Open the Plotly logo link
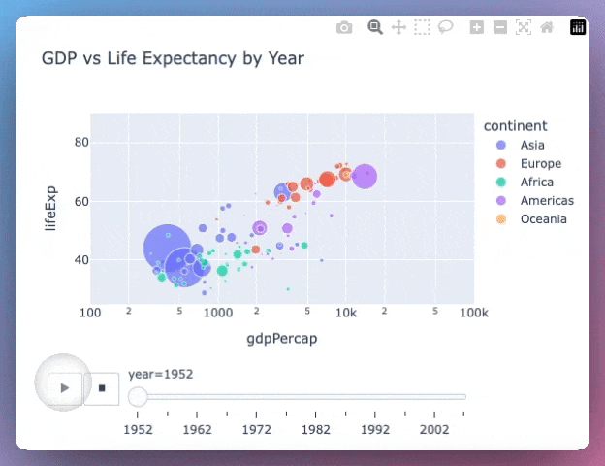The image size is (605, 466). [x=578, y=28]
